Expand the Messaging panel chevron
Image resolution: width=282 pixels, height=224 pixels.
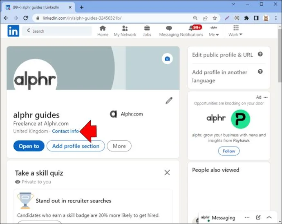click(269, 217)
